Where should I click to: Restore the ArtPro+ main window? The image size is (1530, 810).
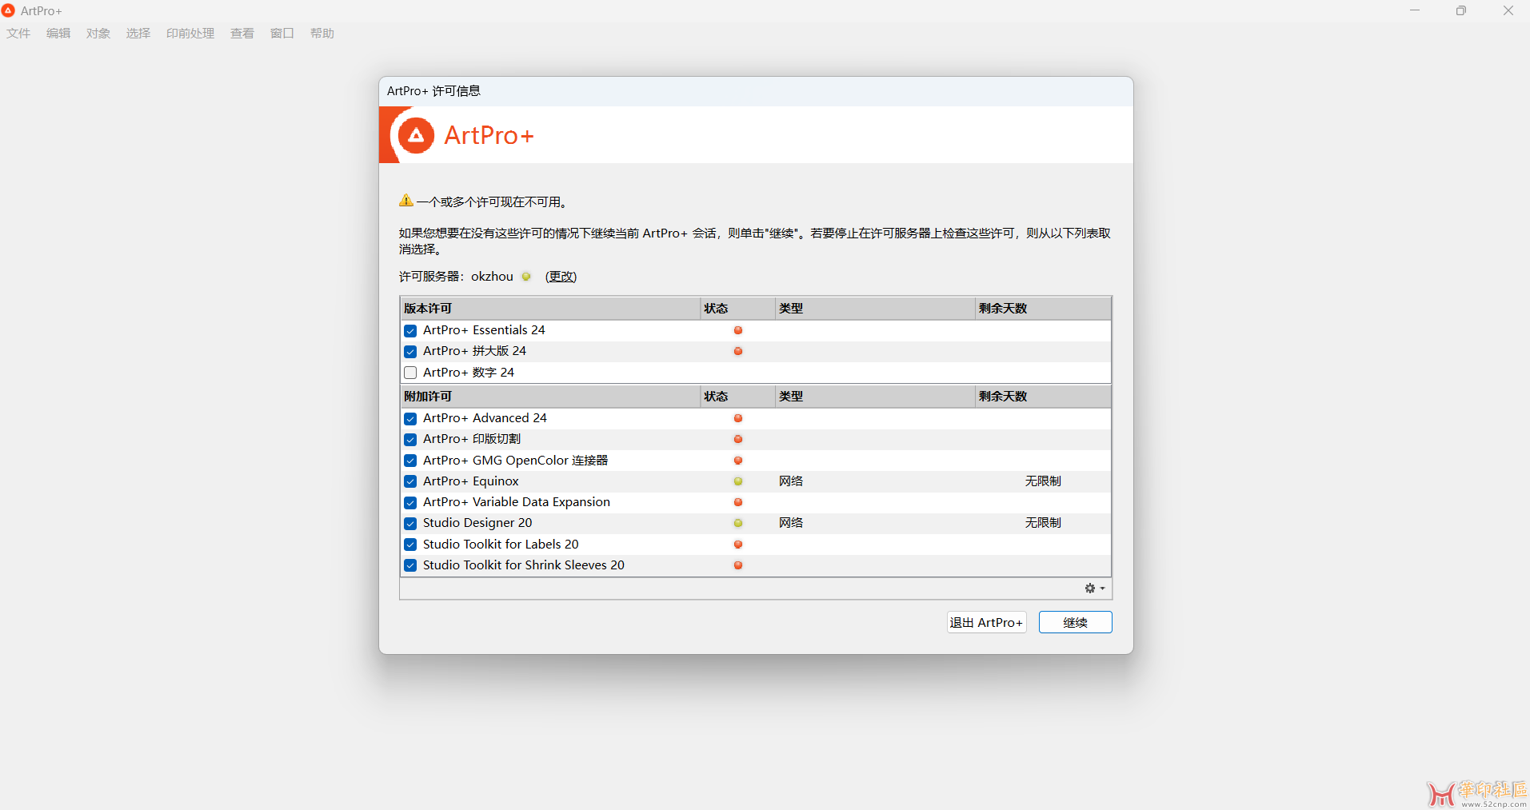click(x=1461, y=10)
